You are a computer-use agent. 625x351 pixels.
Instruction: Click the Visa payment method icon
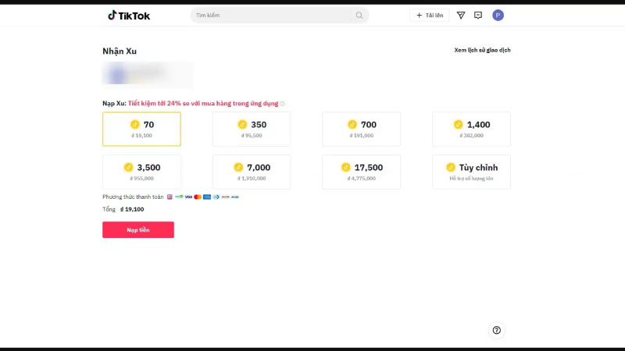188,197
